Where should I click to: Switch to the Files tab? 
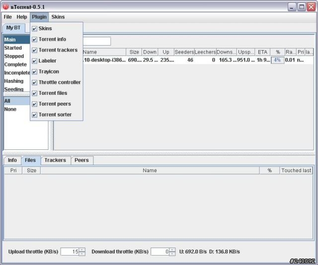(30, 160)
